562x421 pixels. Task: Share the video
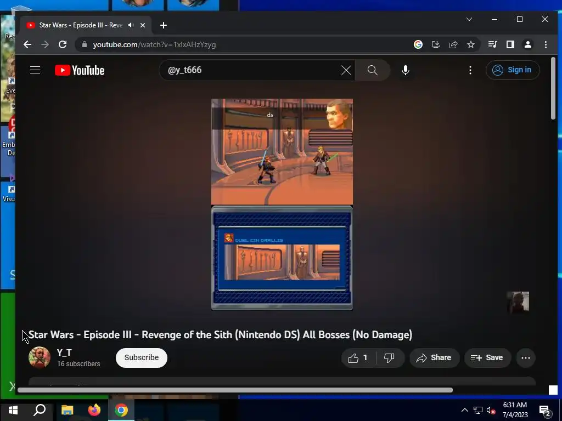coord(434,357)
